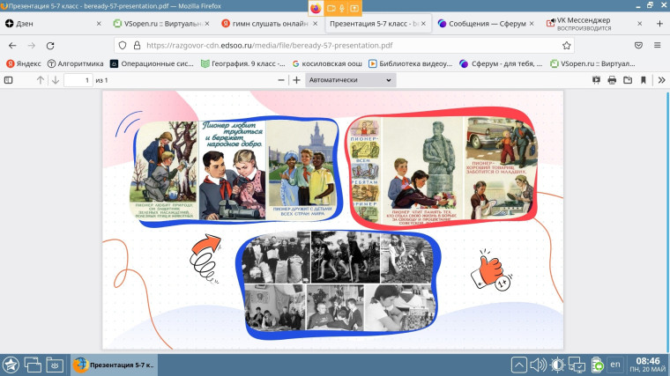
Task: Show desktop windows switcher icon
Action: pyautogui.click(x=33, y=365)
